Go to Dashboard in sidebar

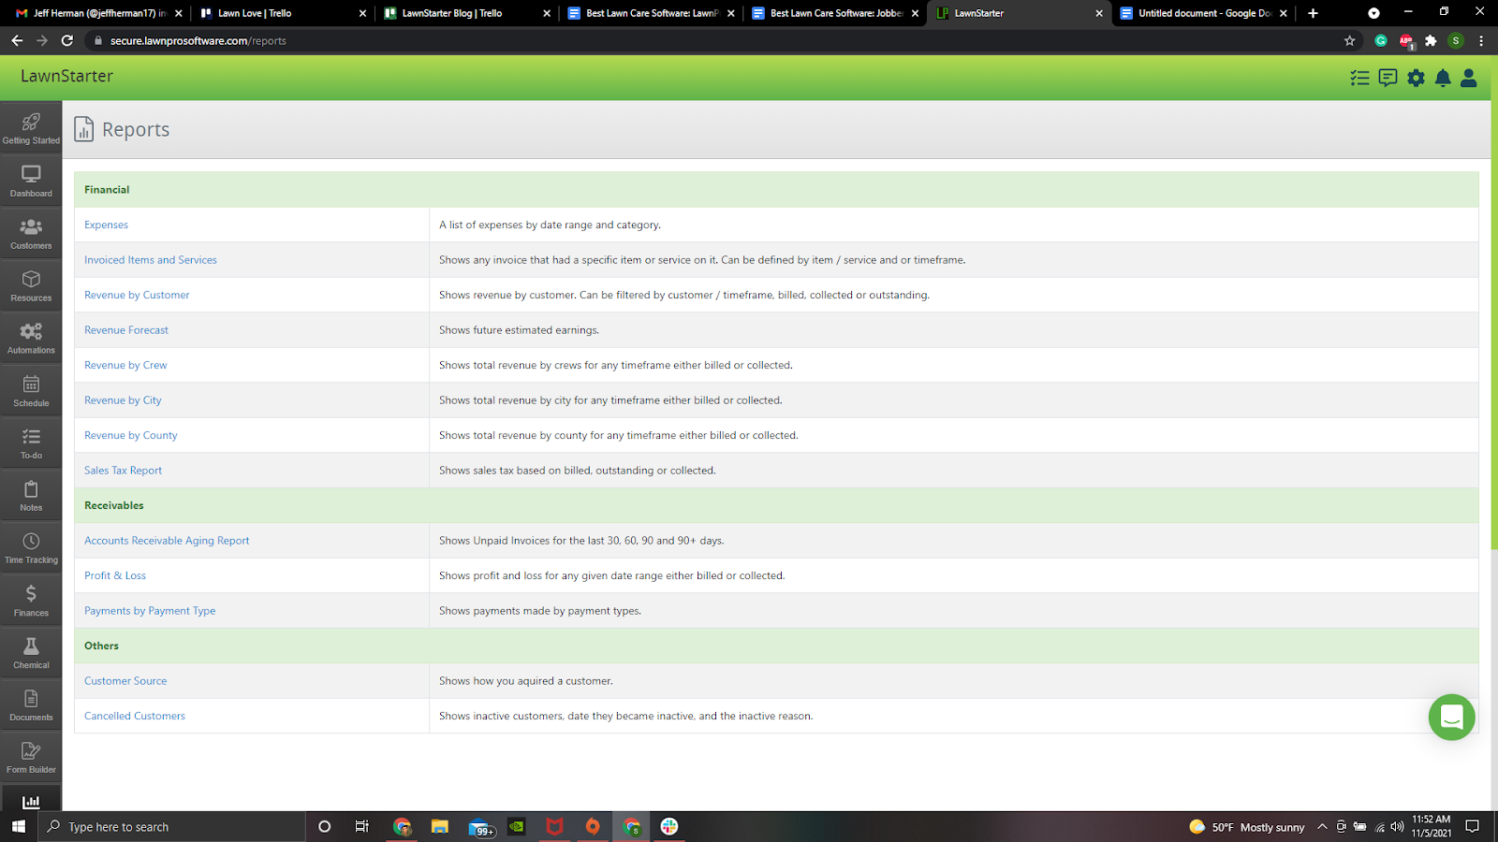[x=31, y=181]
